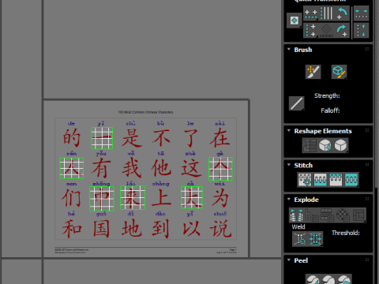This screenshot has width=379, height=284.
Task: Click Stitch custom all-teal icon
Action: tap(351, 180)
